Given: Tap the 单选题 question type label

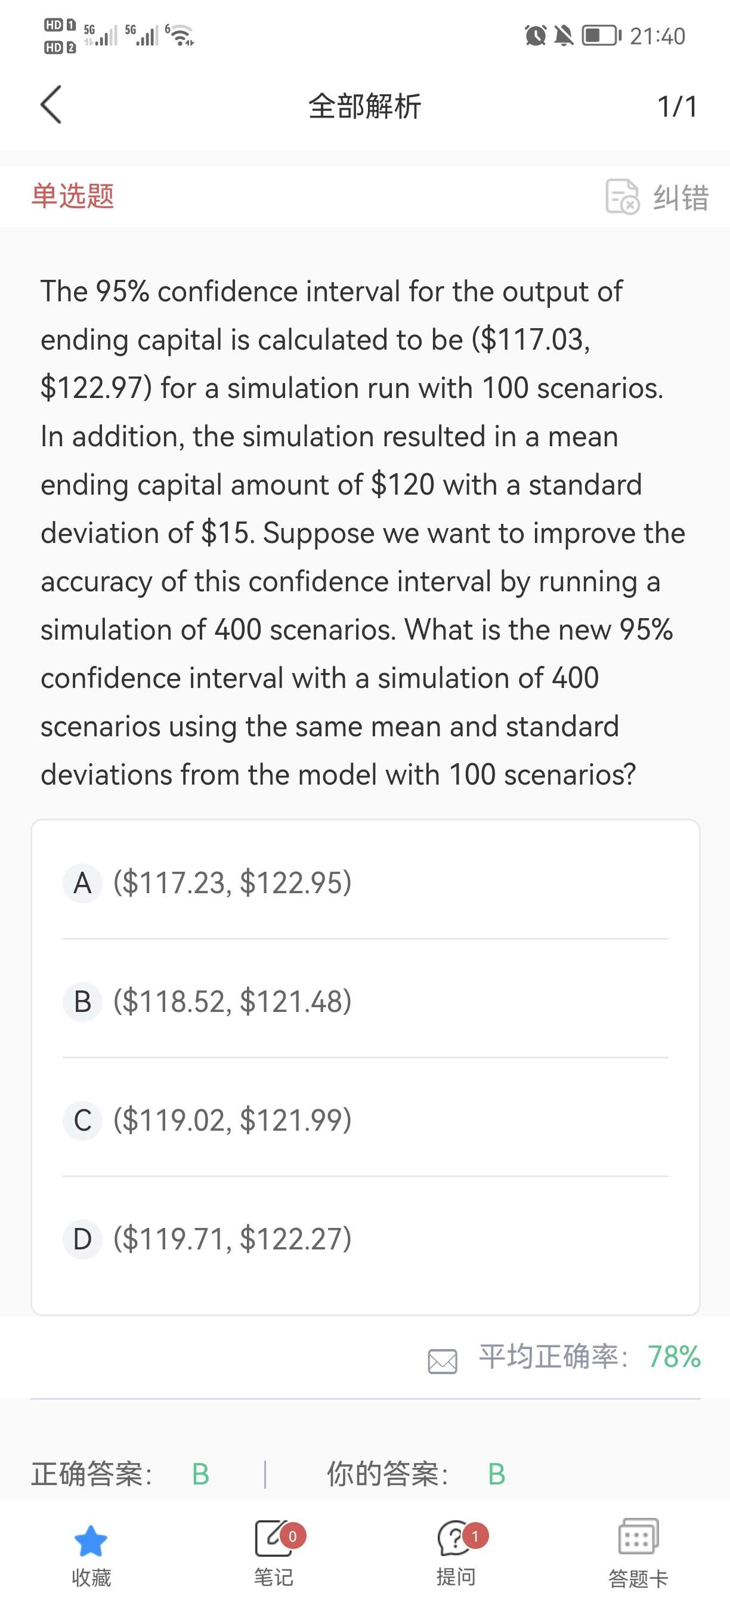Looking at the screenshot, I should (73, 196).
